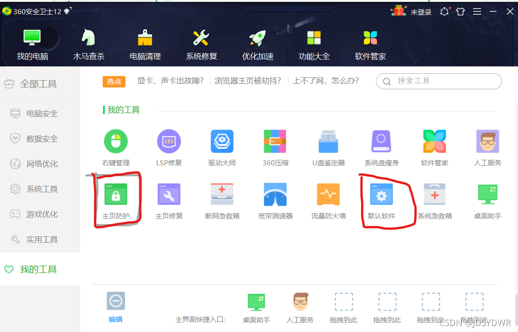Click the 热点 orange tag
Screen dimensions: 518x332
(114, 82)
